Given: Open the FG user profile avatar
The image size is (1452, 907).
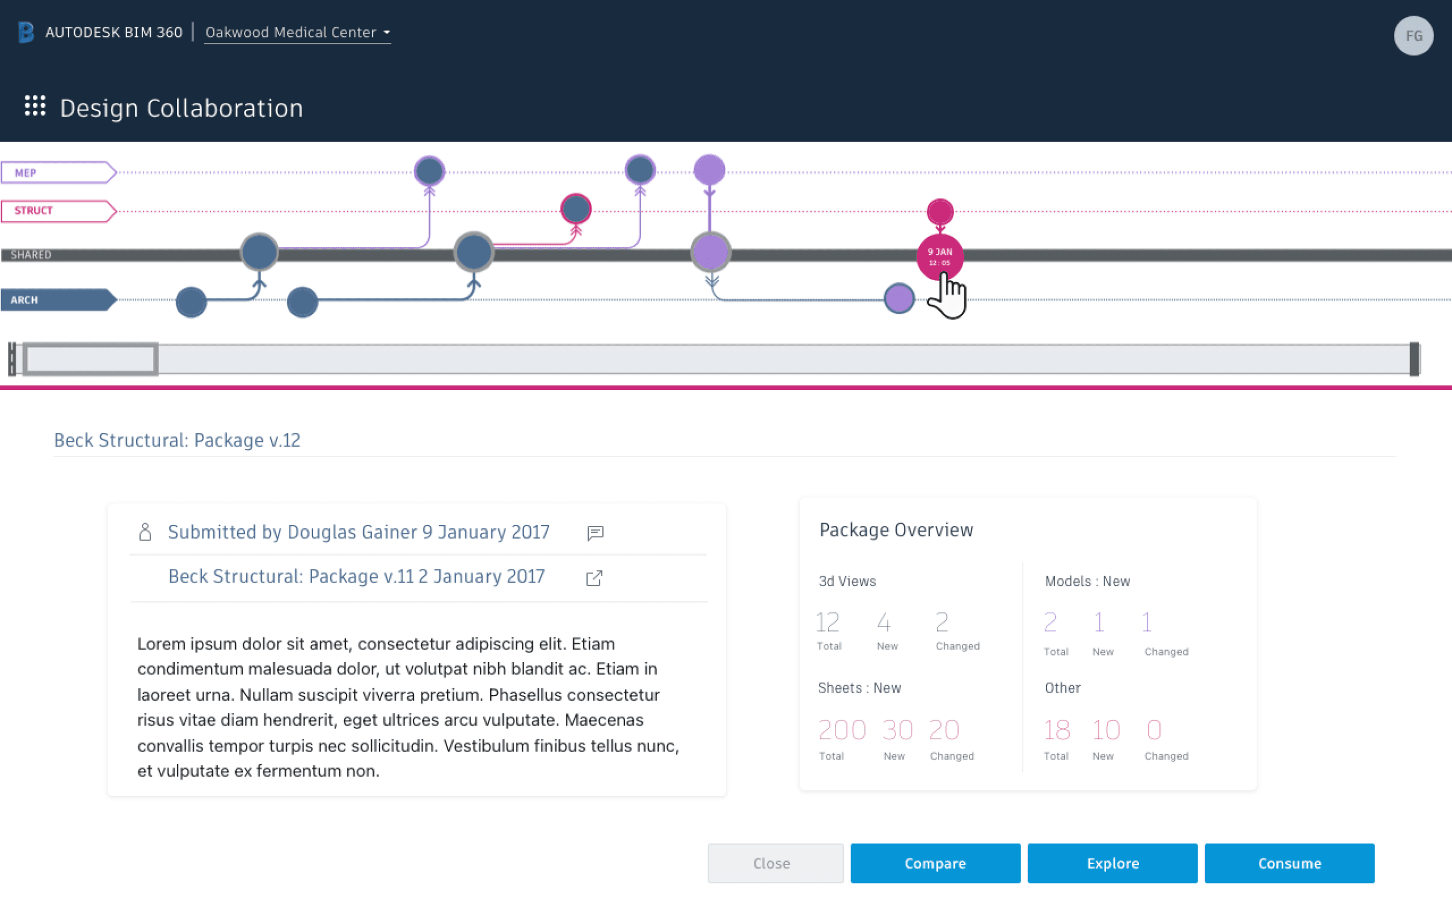Looking at the screenshot, I should (1413, 35).
